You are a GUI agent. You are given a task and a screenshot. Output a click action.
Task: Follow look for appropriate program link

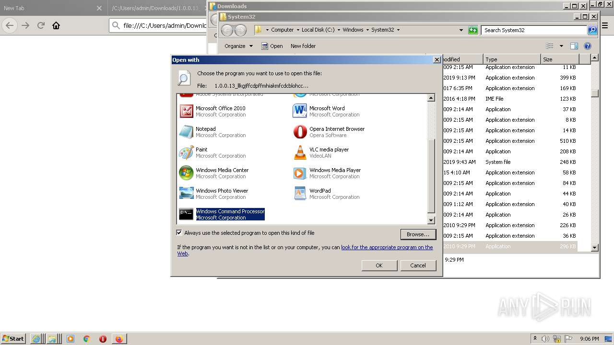click(x=387, y=247)
